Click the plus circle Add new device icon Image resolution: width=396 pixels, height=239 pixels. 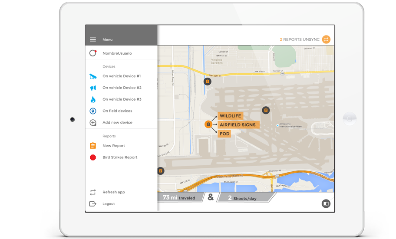tap(93, 123)
